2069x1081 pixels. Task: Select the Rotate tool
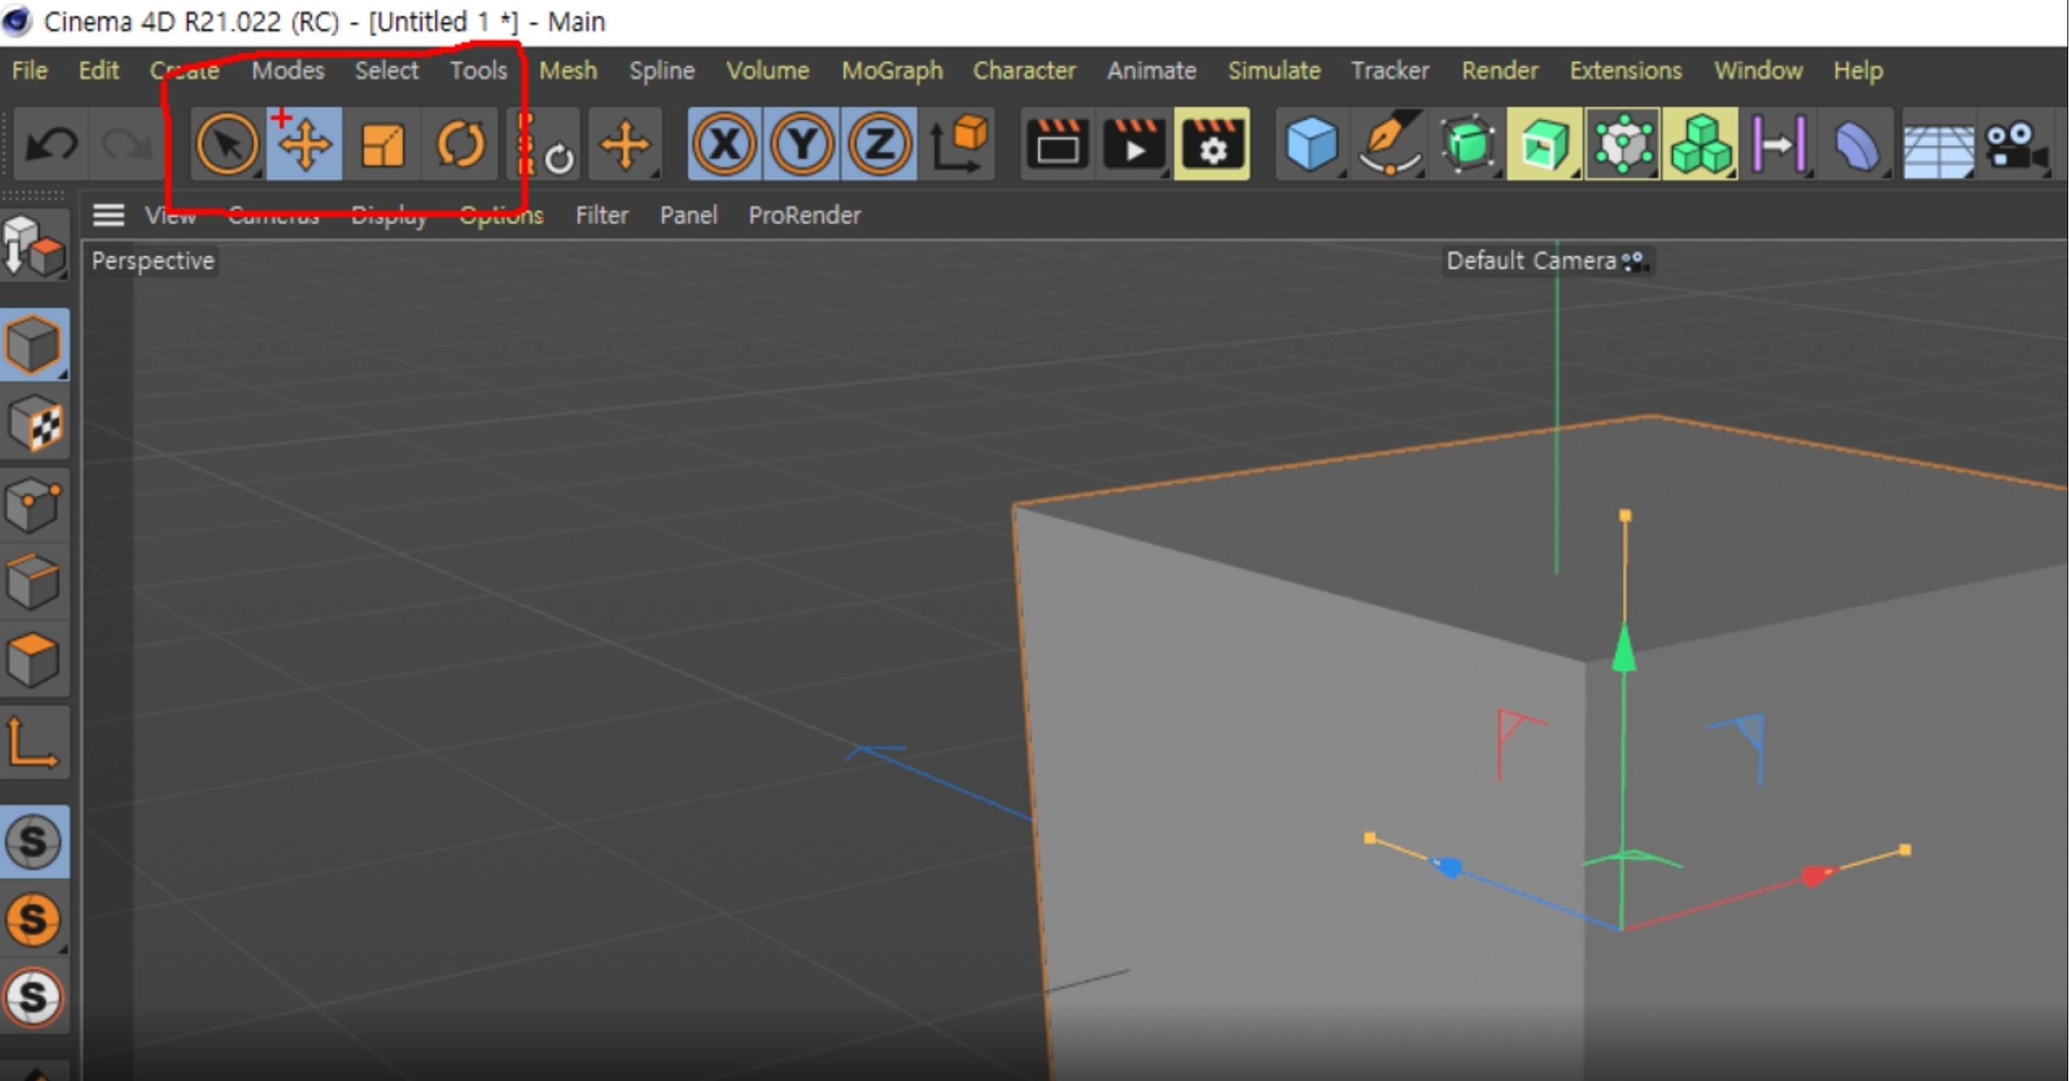[460, 145]
